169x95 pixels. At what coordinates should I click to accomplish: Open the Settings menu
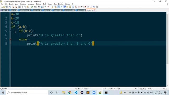pyautogui.click(x=39, y=4)
